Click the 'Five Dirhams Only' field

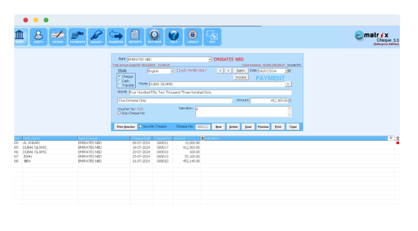174,100
